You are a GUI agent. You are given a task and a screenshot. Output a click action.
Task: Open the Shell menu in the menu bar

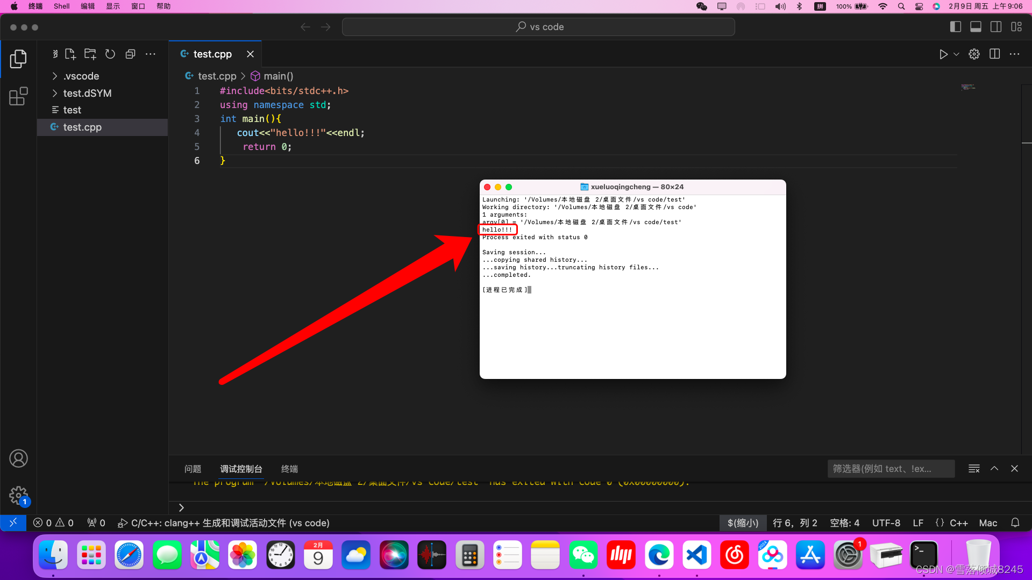[61, 6]
